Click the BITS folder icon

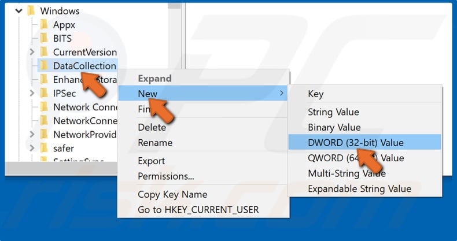click(x=44, y=38)
